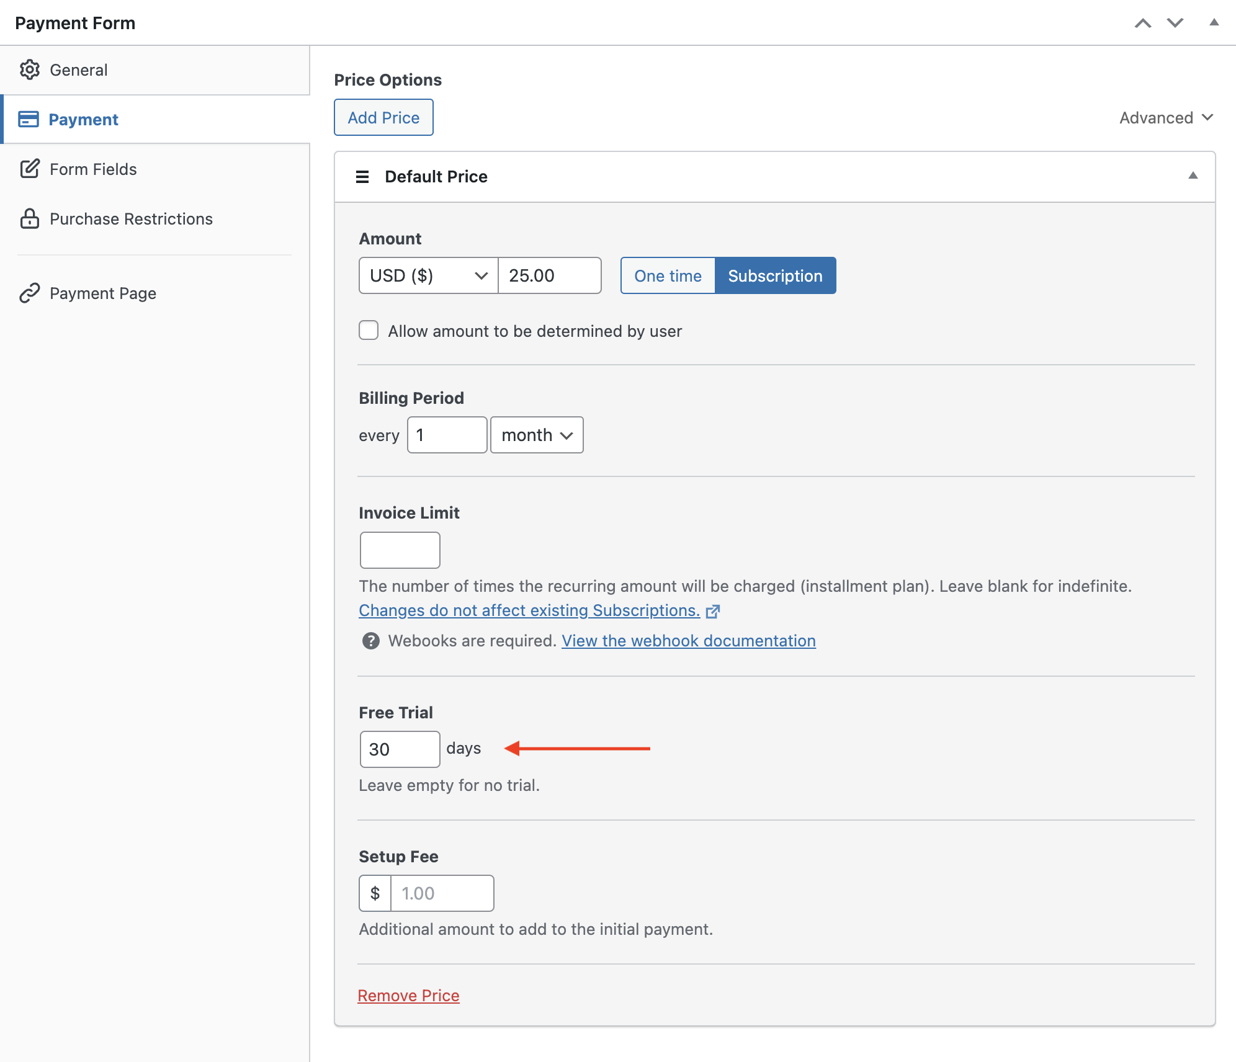Enable user-determined amount checkbox
Screen dimensions: 1236x1062
pyautogui.click(x=369, y=331)
